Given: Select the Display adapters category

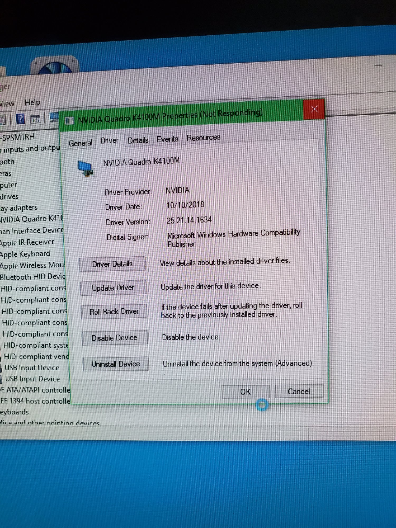Looking at the screenshot, I should [x=19, y=208].
